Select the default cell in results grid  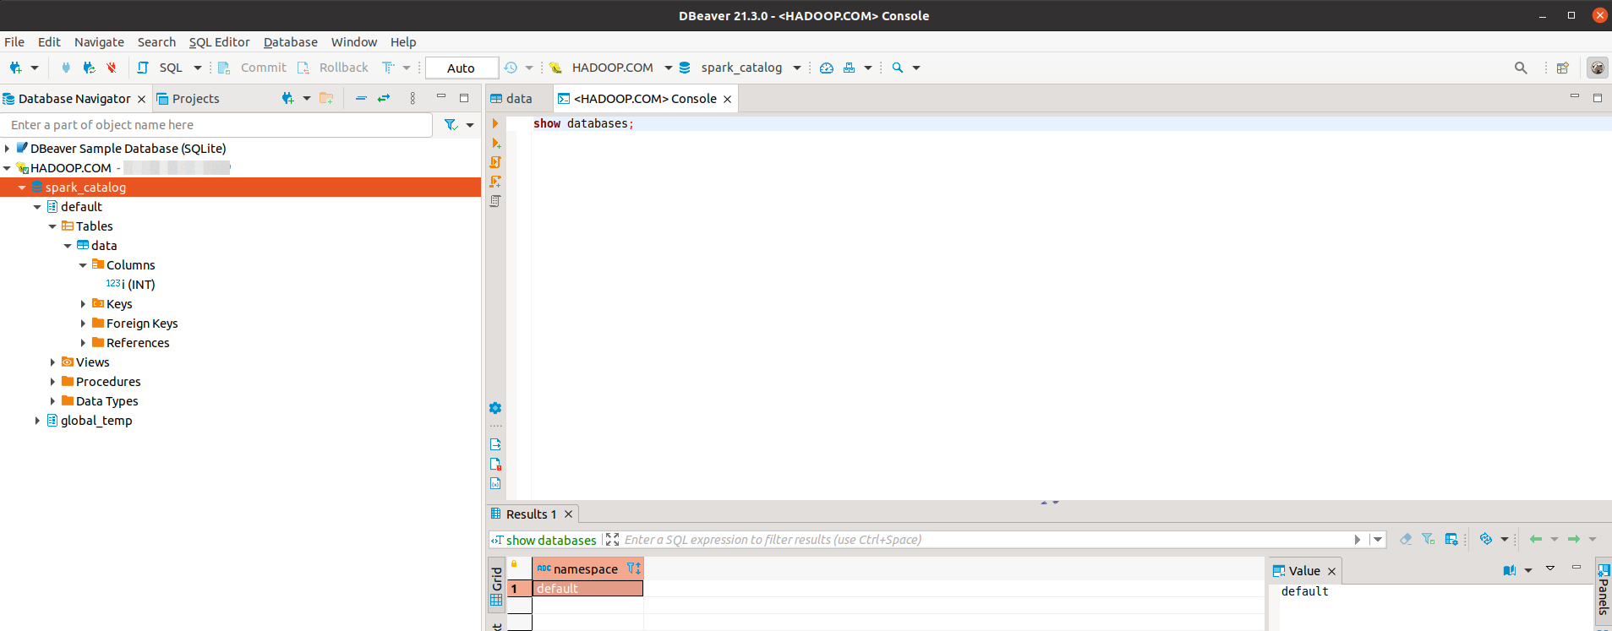[587, 589]
